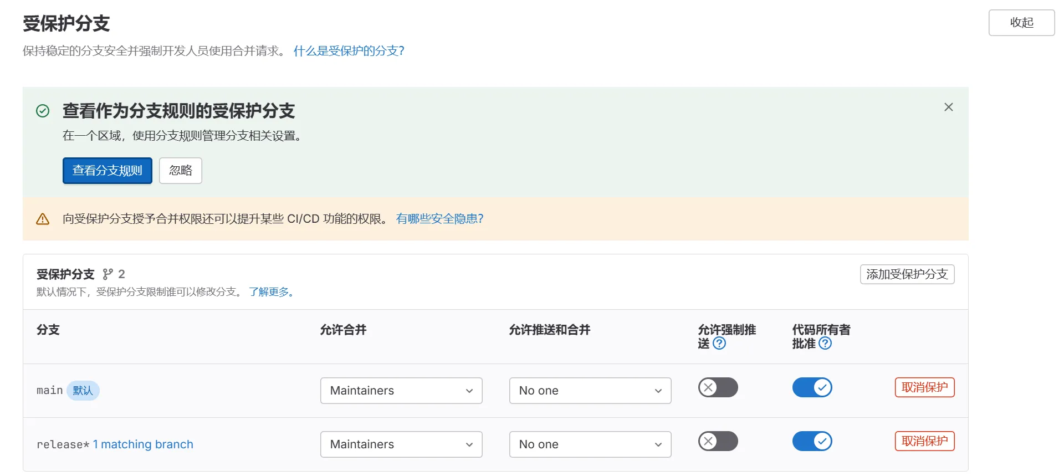Viewport: 1064px width, 476px height.
Task: Click 添加受保护分支 button
Action: [907, 274]
